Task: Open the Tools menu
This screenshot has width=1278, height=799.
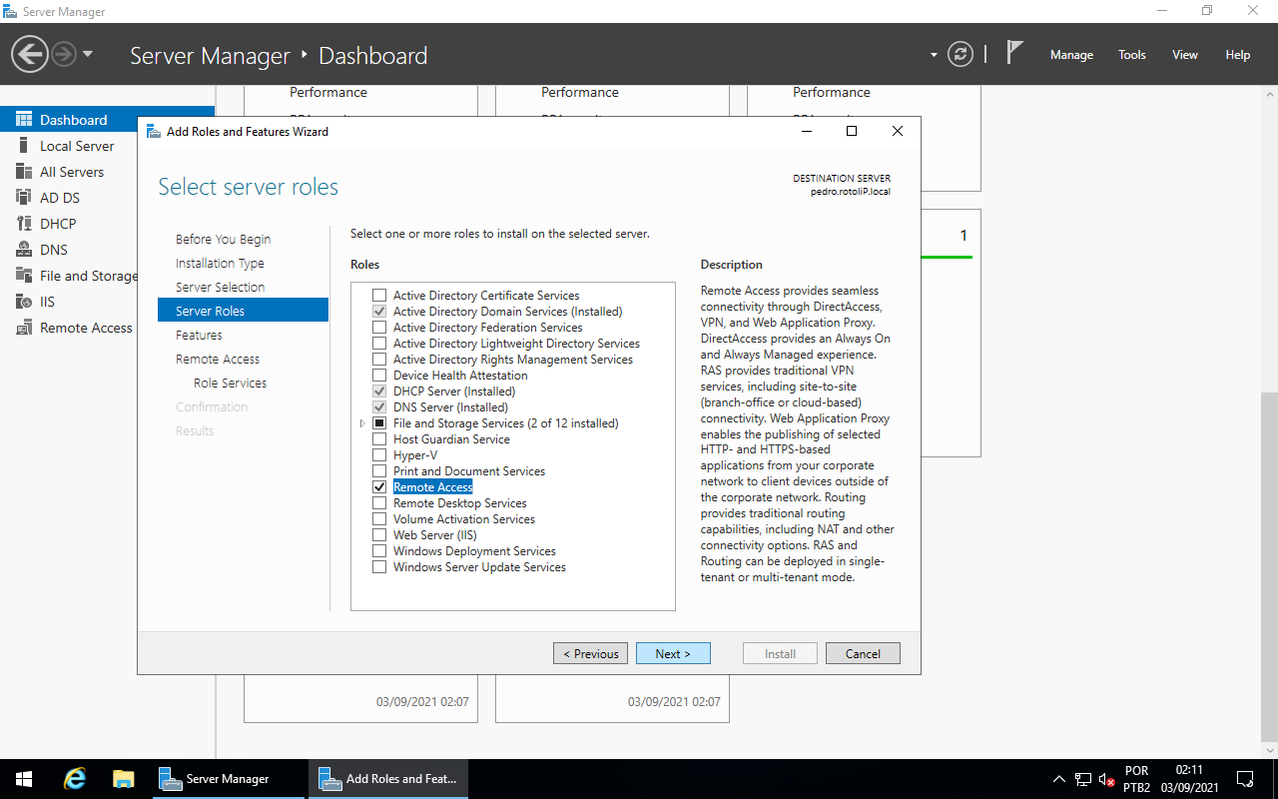Action: [1131, 55]
